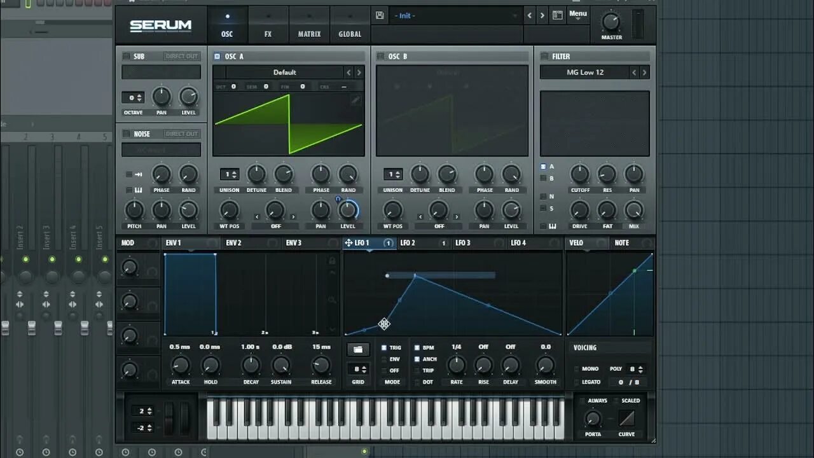Click the Serum logo
This screenshot has height=458, width=814.
[160, 25]
